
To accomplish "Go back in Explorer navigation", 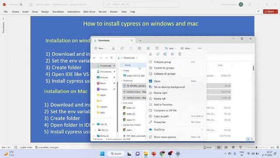I will click(94, 58).
